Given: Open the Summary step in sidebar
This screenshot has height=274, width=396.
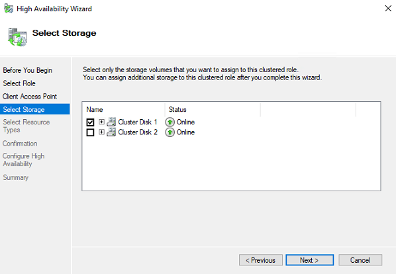Looking at the screenshot, I should (16, 177).
